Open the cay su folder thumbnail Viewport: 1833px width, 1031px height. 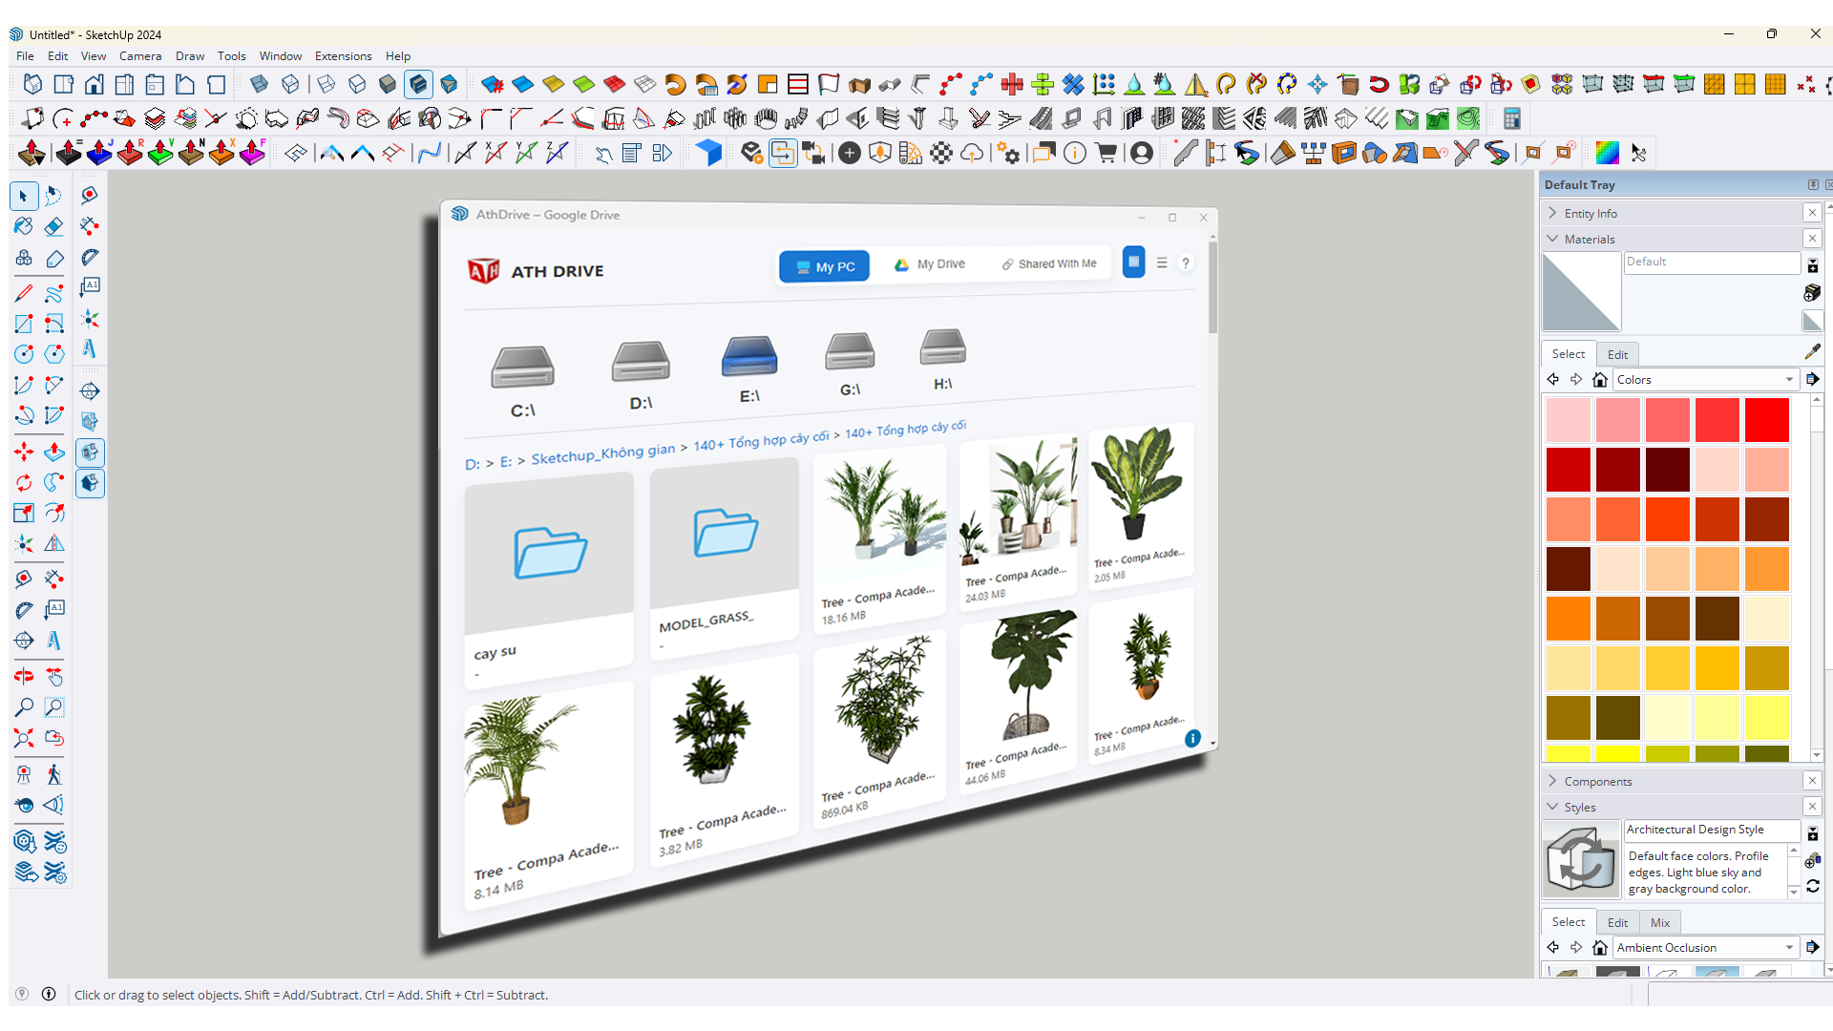[549, 554]
